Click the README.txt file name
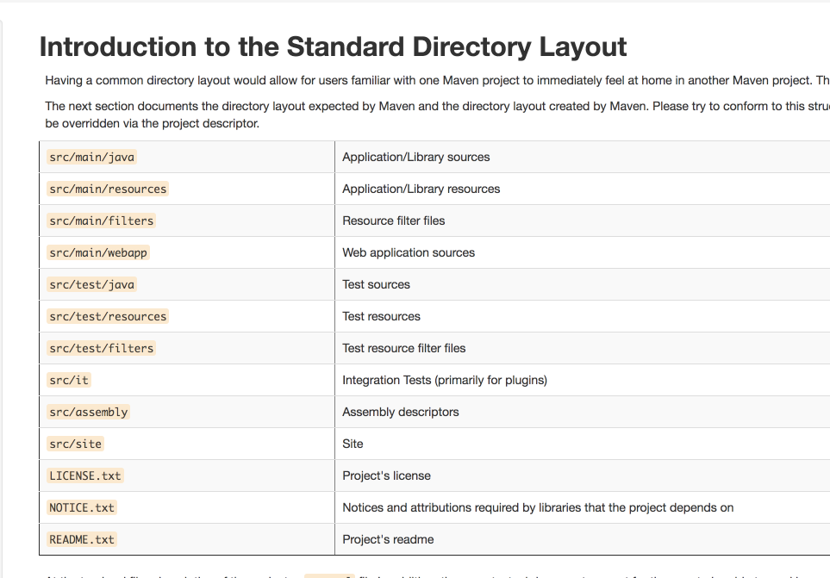 (x=82, y=539)
